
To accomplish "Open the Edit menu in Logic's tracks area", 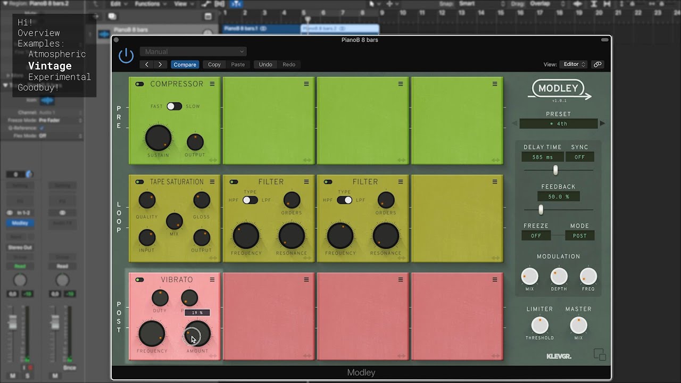I will pos(118,4).
